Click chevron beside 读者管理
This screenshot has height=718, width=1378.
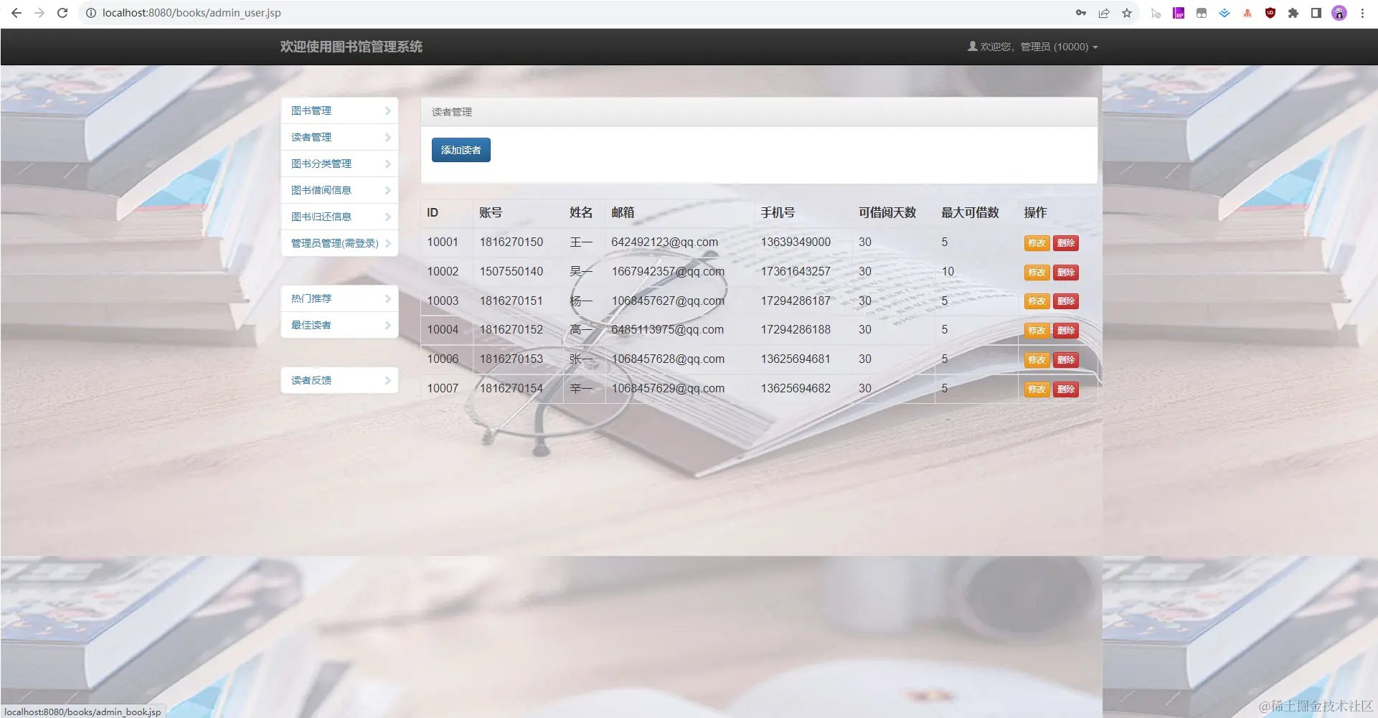(387, 137)
